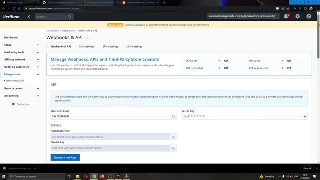The image size is (320, 180).
Task: Click Generate new keys button
Action: (65, 158)
